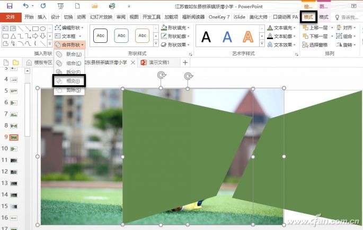The height and width of the screenshot is (230, 363).
Task: Choose 组合(C) from merge shapes menu
Action: coord(69,63)
